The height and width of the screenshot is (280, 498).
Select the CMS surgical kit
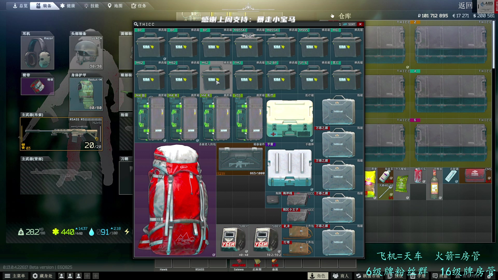pyautogui.click(x=475, y=175)
